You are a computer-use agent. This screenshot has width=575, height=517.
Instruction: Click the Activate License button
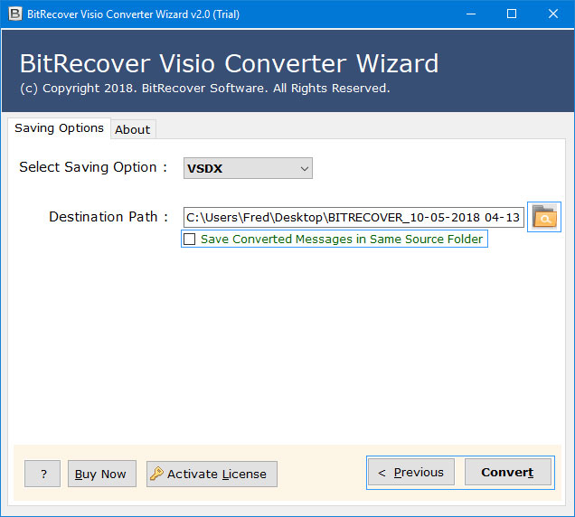tap(212, 474)
